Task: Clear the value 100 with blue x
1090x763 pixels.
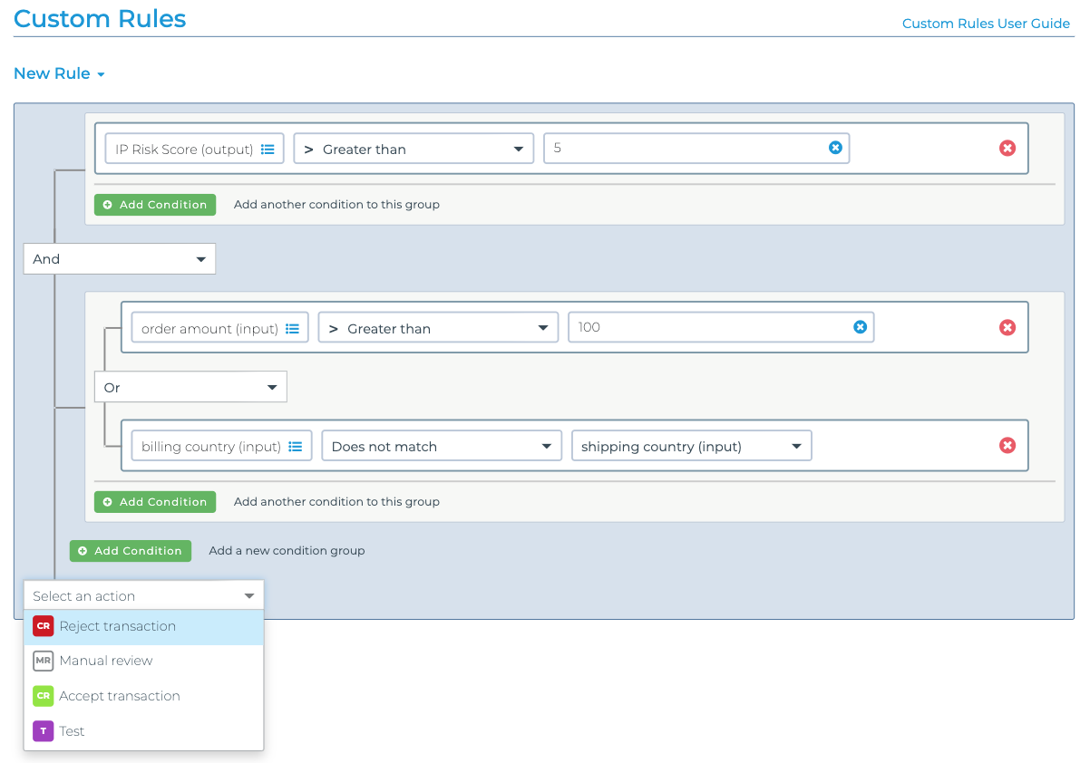Action: pos(860,327)
